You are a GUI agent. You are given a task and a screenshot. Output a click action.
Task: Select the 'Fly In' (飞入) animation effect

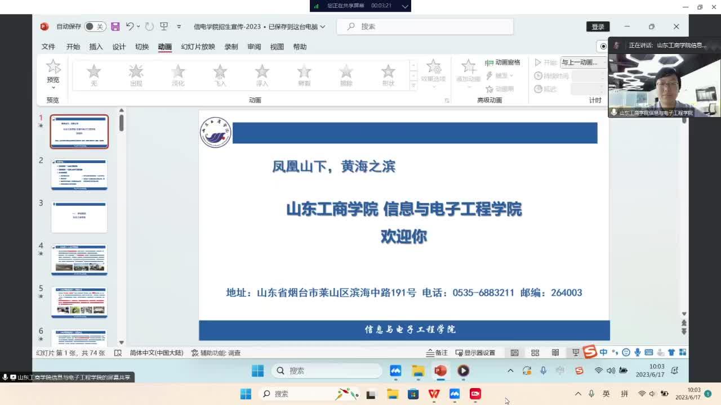point(220,75)
